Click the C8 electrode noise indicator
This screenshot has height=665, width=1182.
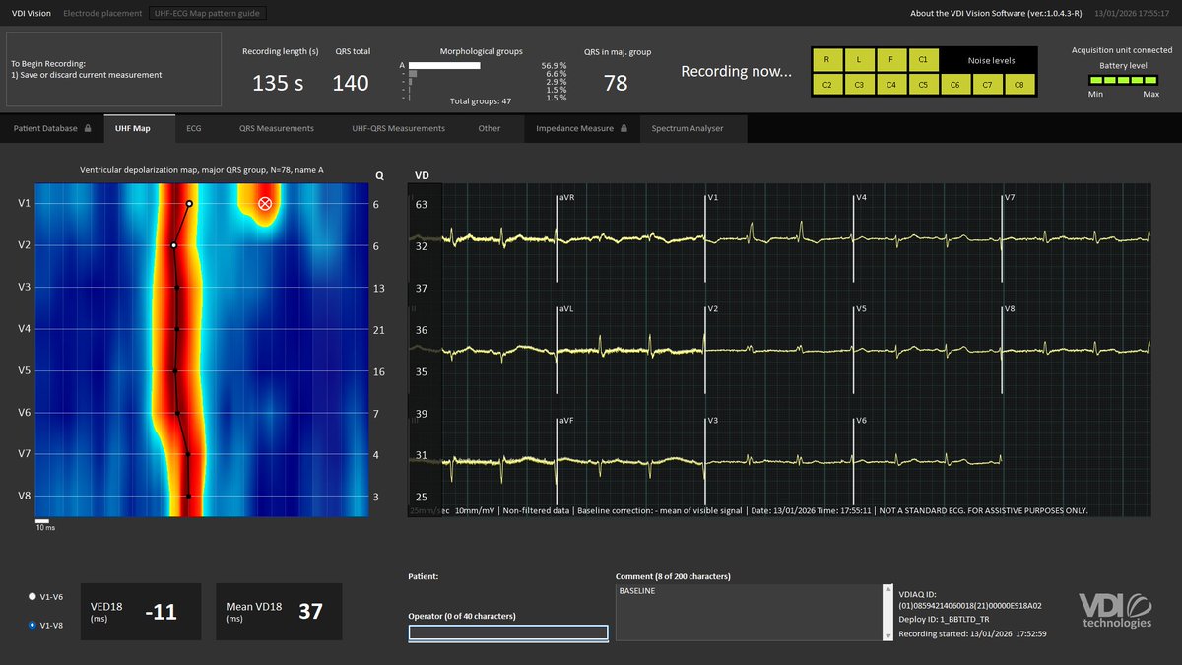pyautogui.click(x=1019, y=85)
